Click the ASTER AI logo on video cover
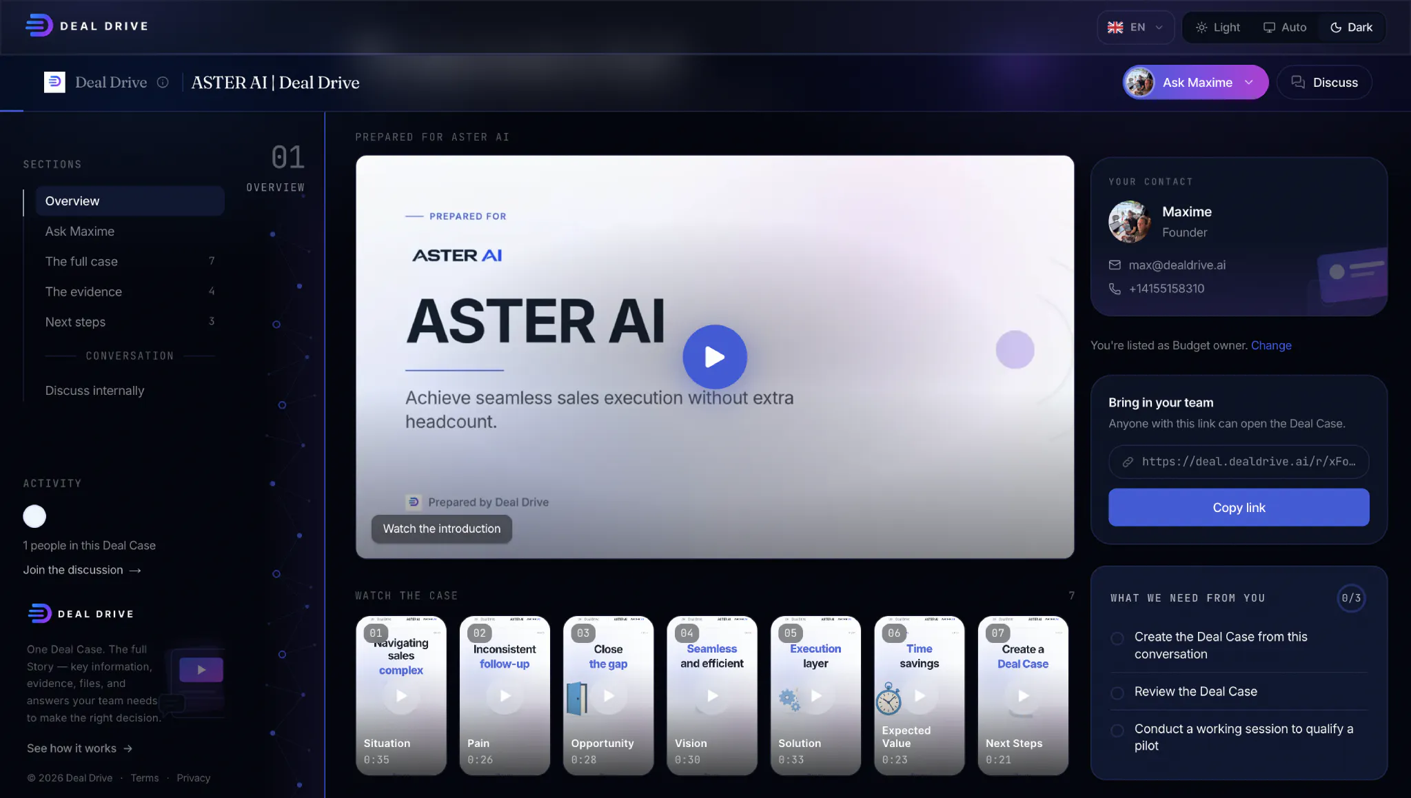 (x=457, y=256)
